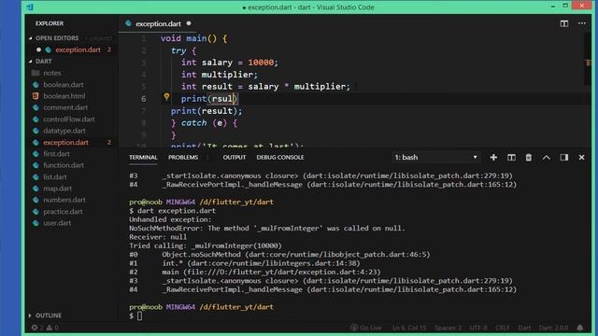Add a new terminal with plus icon
Viewport: 598px width, 336px height.
click(493, 158)
